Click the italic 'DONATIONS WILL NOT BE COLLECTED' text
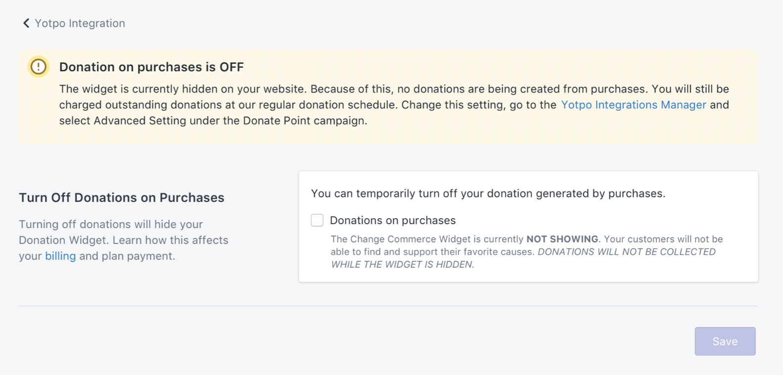This screenshot has height=375, width=783. pos(627,252)
